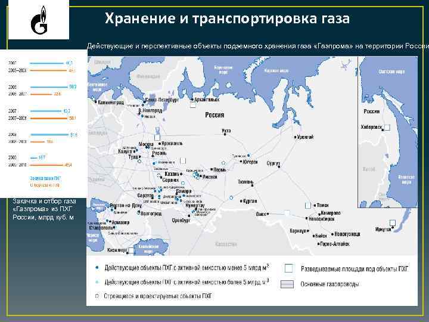Viewport: 429px width, 322px height.
Task: Click the 'Россия' label in the inset map
Action: click(372, 112)
